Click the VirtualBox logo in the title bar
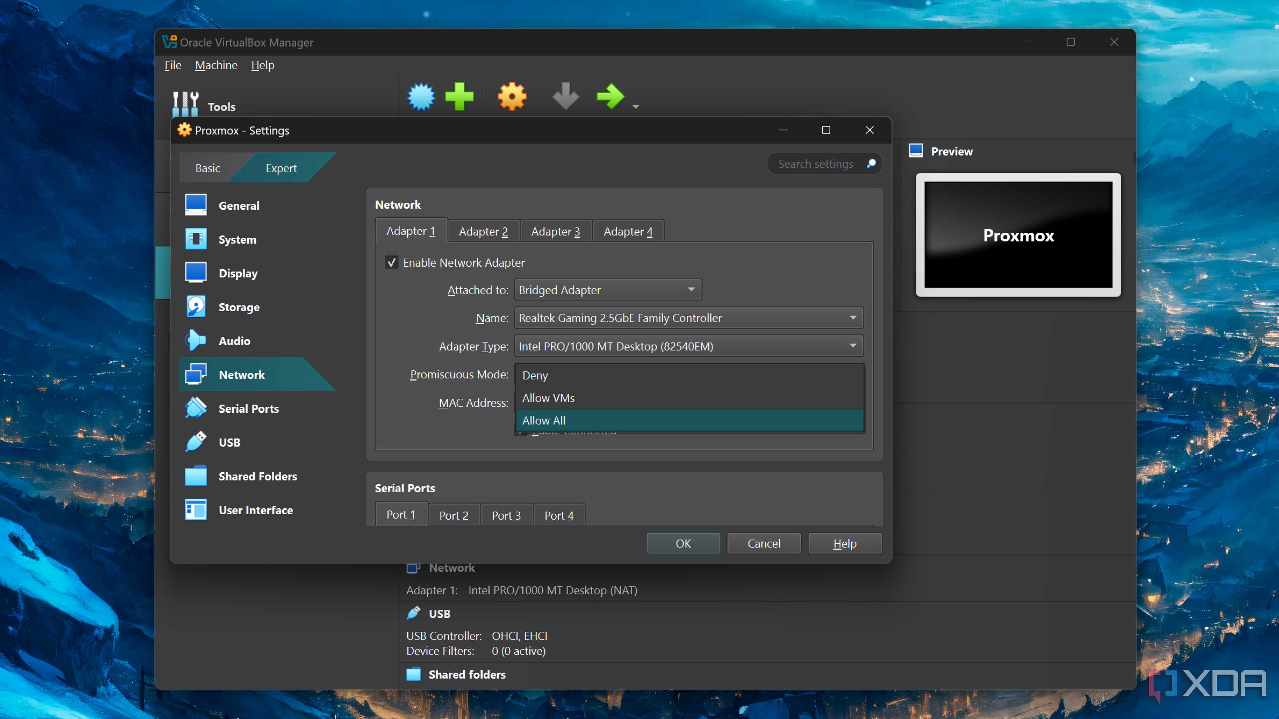This screenshot has height=719, width=1279. (x=169, y=42)
